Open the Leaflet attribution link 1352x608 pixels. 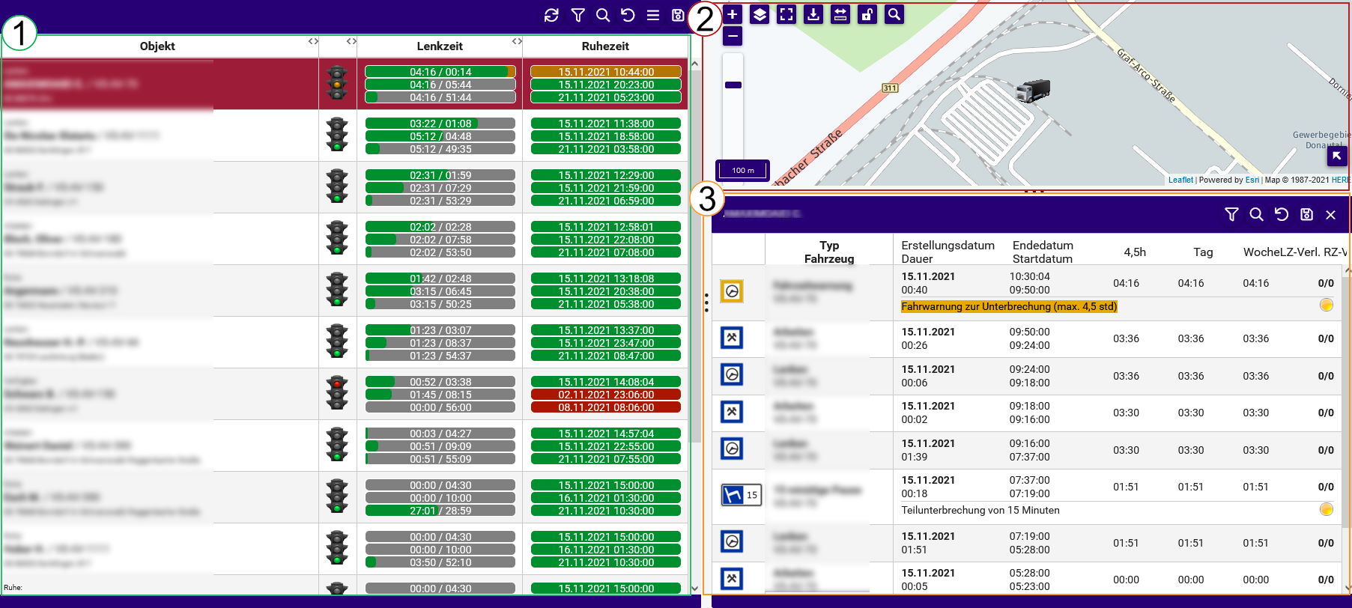1180,180
